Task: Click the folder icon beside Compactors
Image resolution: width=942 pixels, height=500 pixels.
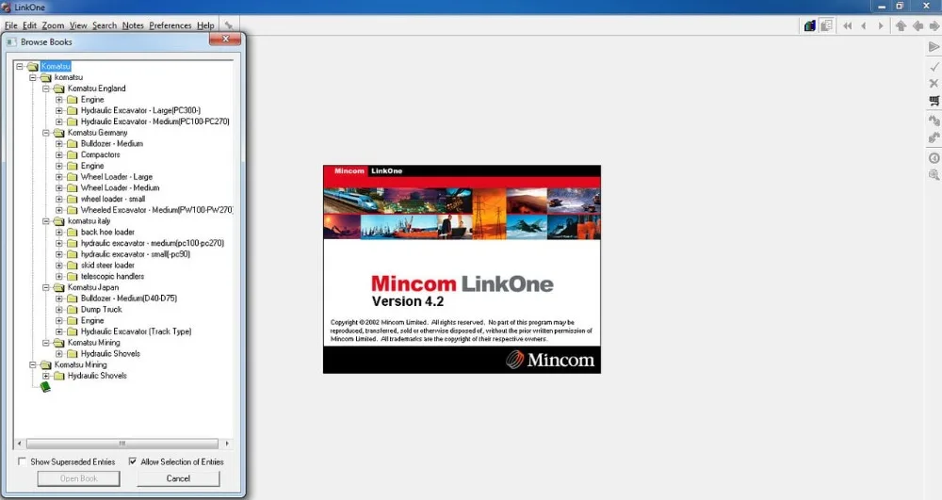Action: tap(73, 154)
